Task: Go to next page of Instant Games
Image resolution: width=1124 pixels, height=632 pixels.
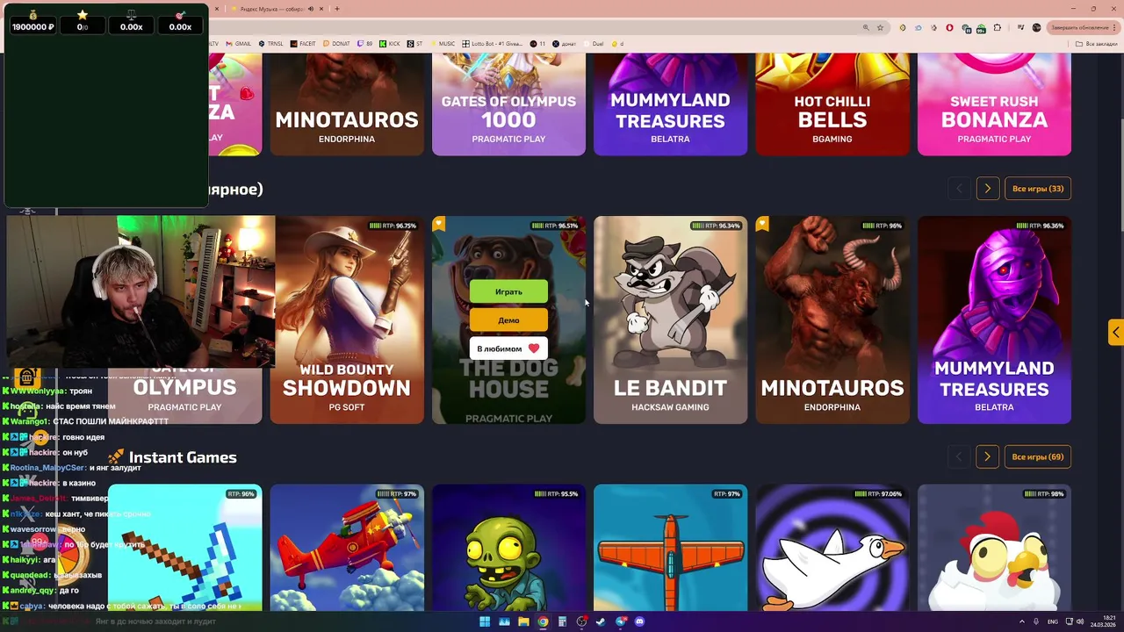Action: pyautogui.click(x=987, y=456)
